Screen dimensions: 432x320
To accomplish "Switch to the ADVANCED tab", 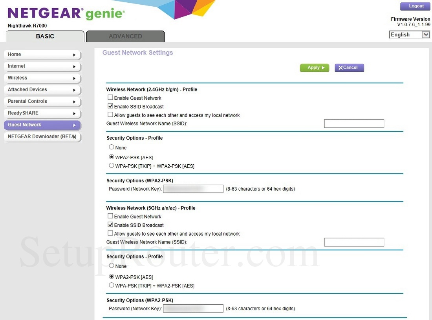I will coord(125,36).
